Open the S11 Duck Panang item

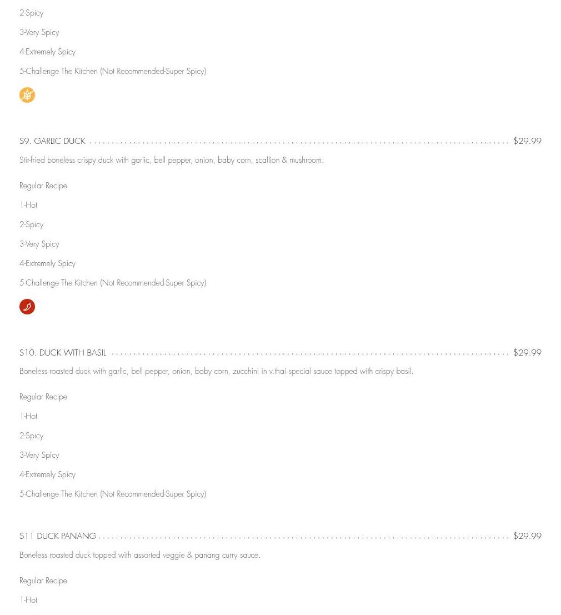tap(58, 536)
